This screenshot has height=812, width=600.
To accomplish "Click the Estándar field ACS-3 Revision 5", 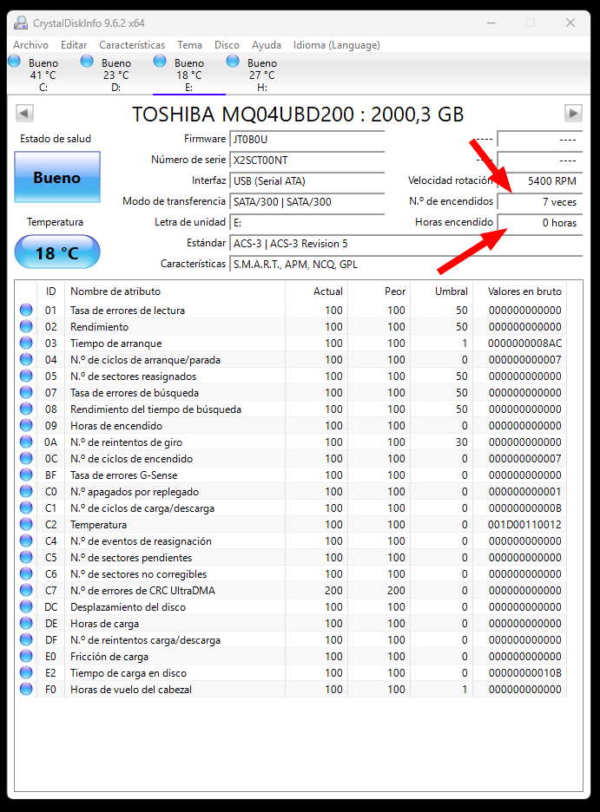I will tap(406, 244).
